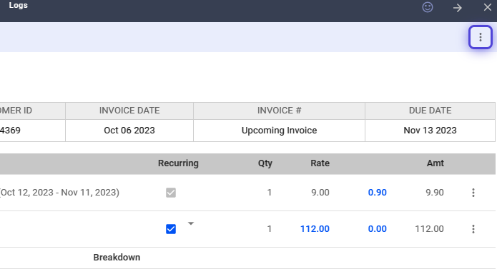Click the DUE DATE header cell
This screenshot has width=497, height=269.
(x=430, y=111)
